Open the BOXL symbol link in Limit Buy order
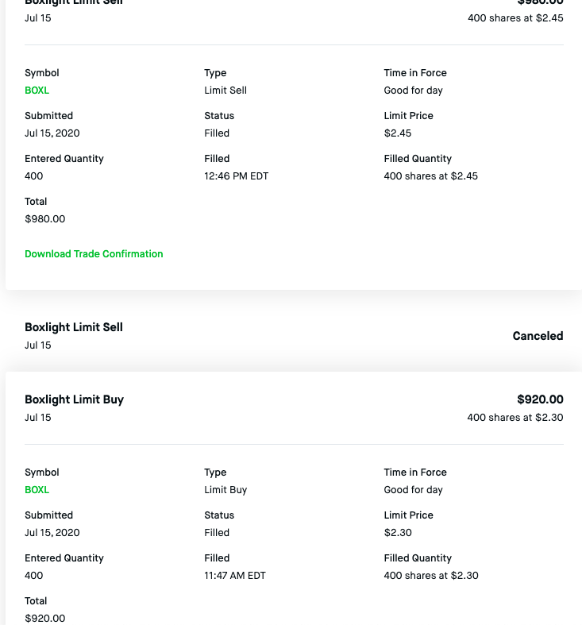 click(x=37, y=490)
